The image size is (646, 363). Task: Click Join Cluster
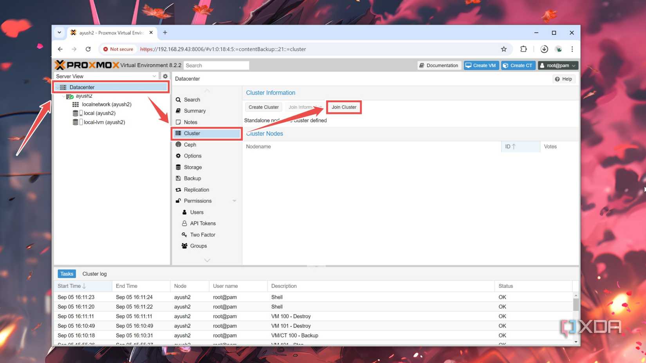[343, 107]
